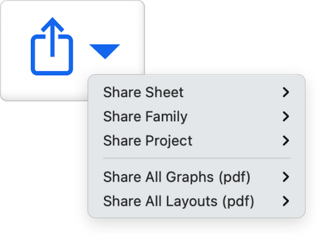Select Share All Graphs (pdf)
The width and height of the screenshot is (321, 238).
(x=196, y=177)
